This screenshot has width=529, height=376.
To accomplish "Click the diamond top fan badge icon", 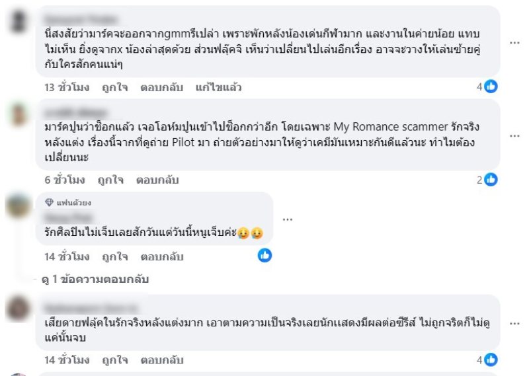I will (x=49, y=202).
